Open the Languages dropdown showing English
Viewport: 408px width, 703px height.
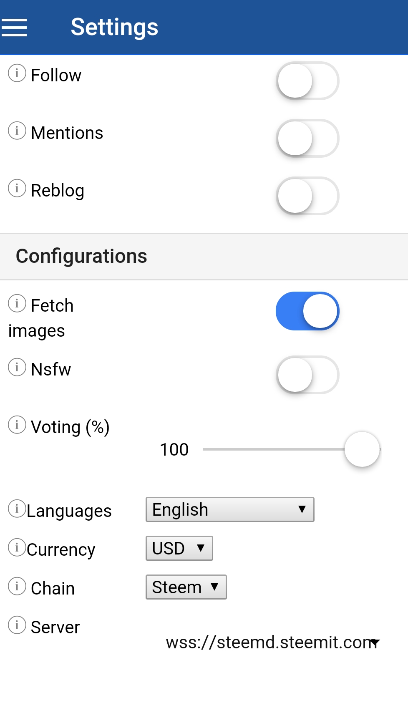[230, 509]
